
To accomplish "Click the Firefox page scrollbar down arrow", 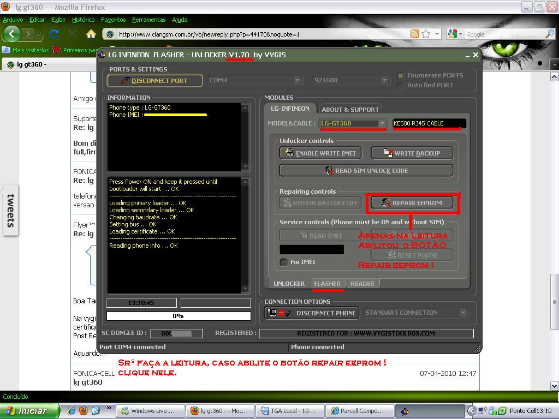I will click(555, 386).
